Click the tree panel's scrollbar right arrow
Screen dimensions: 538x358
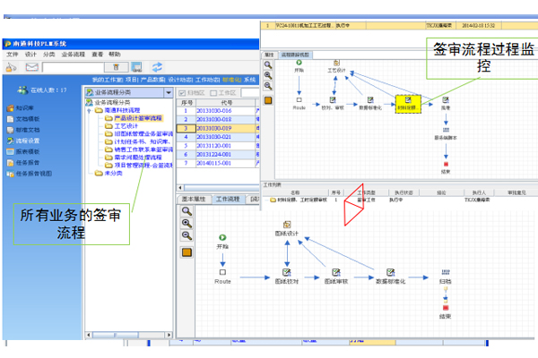169,335
